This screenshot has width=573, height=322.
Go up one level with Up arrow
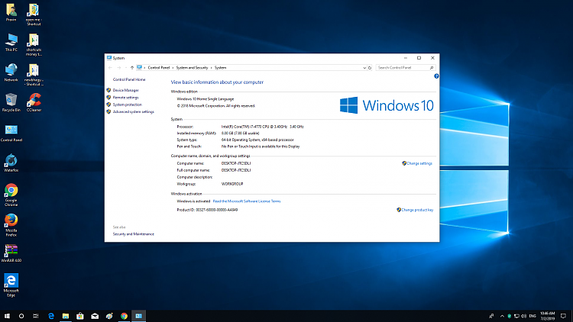pos(132,68)
